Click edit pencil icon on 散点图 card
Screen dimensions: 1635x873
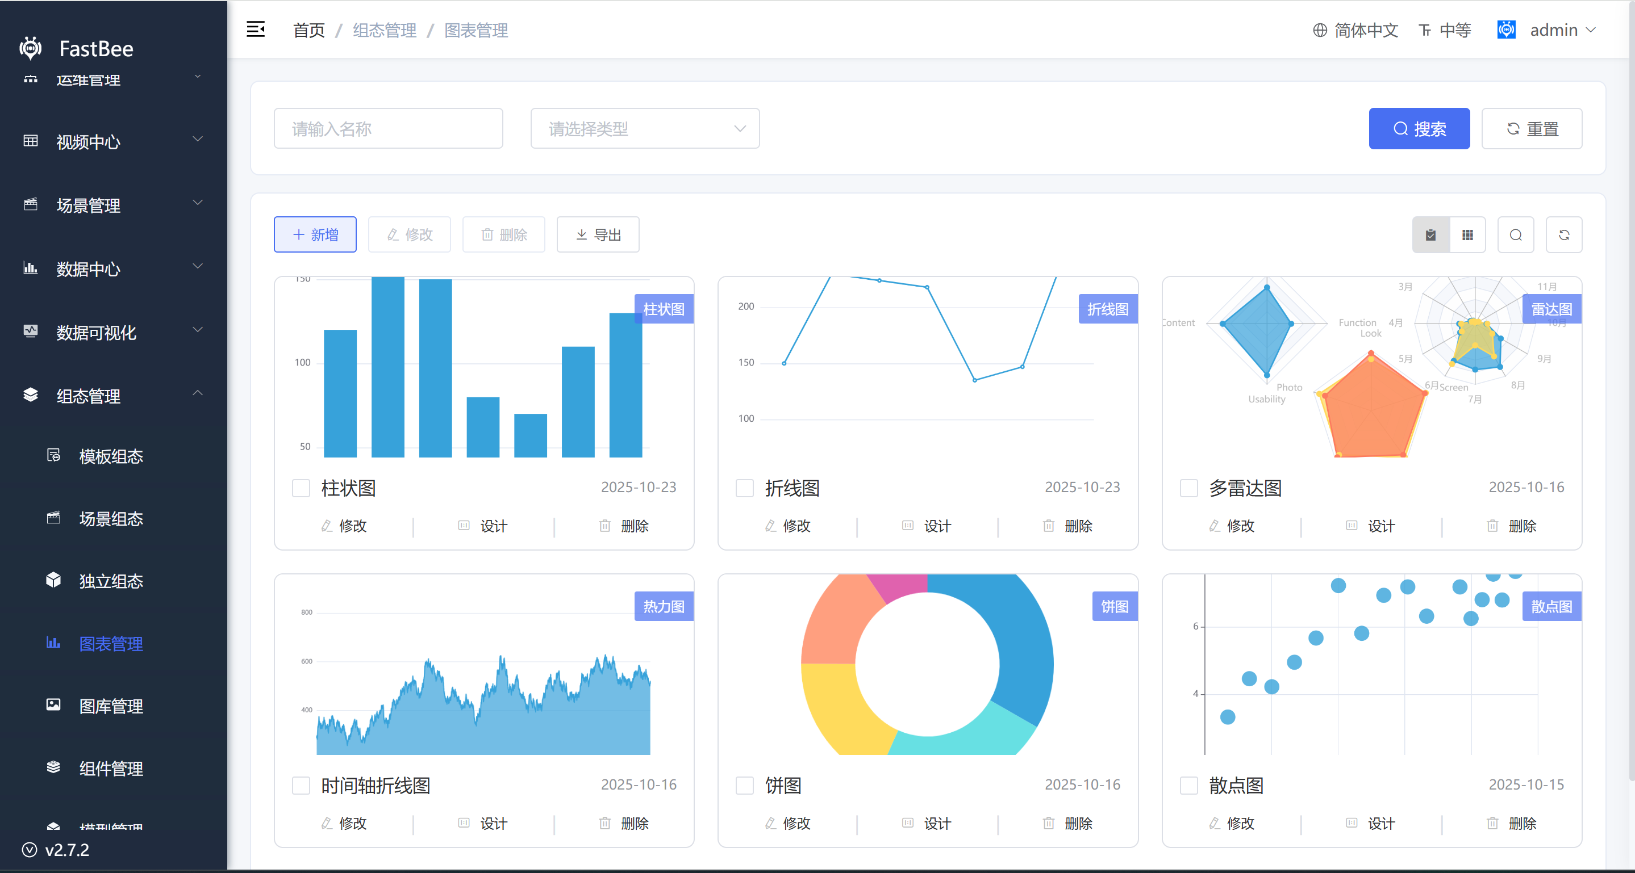[1214, 823]
